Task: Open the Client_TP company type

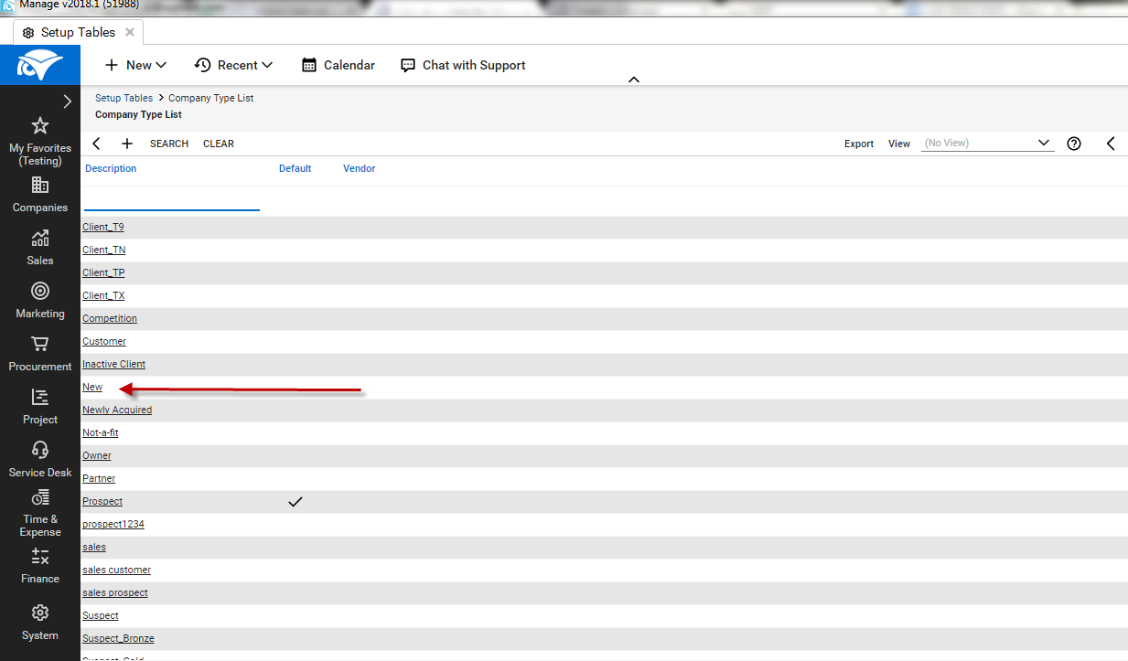Action: [103, 272]
